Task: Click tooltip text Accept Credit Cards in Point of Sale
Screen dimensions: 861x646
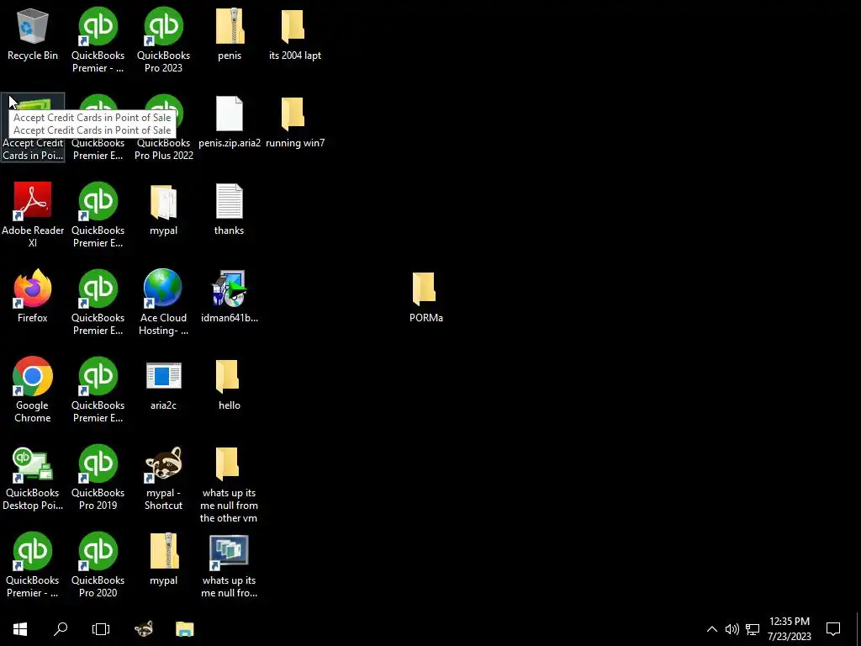Action: 92,124
